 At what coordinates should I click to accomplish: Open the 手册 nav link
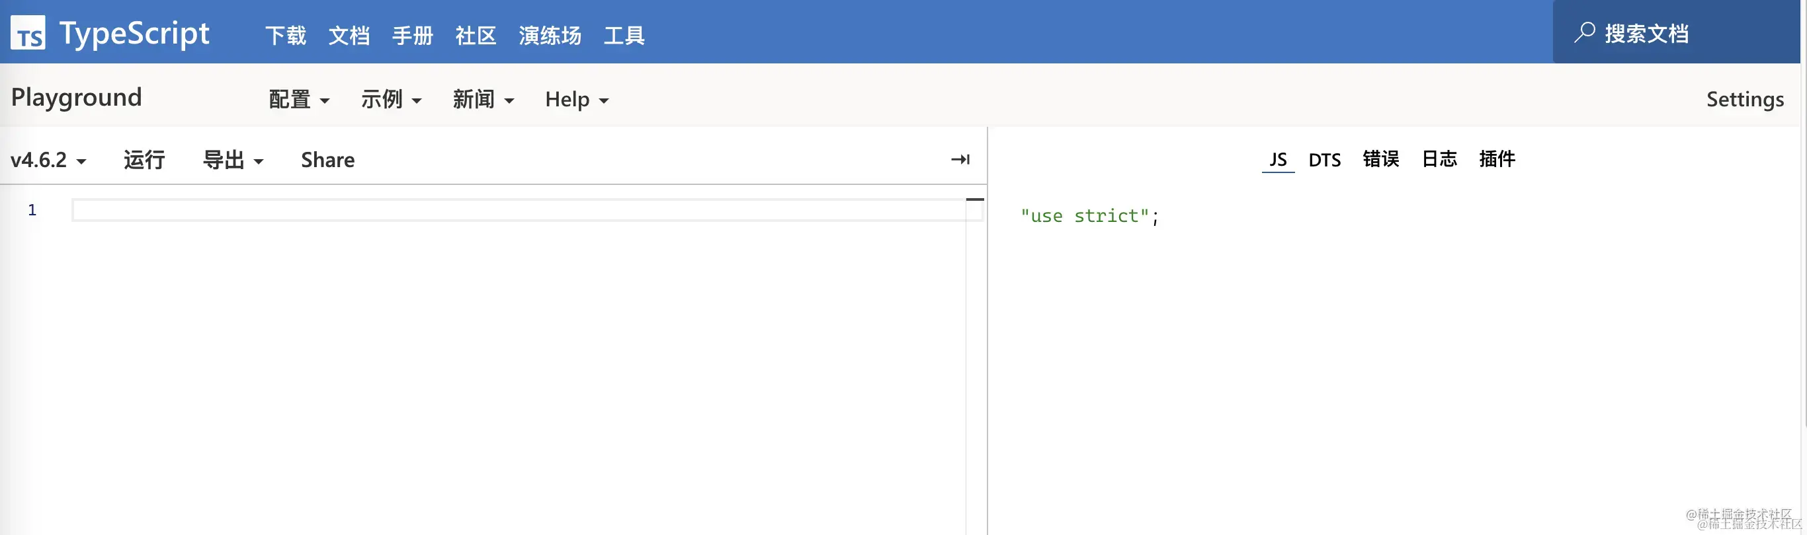[x=413, y=35]
